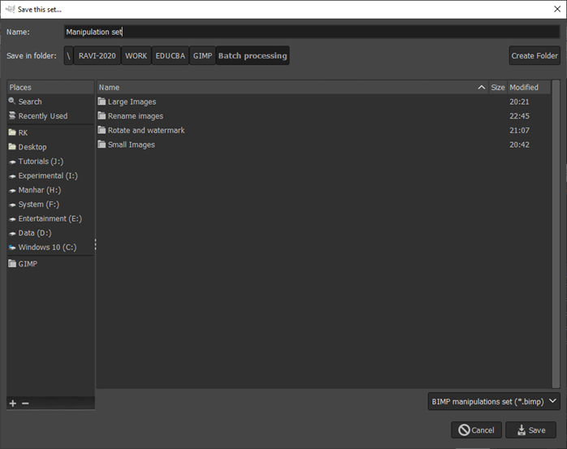Click the Entertainment (E:) drive icon
The height and width of the screenshot is (449, 567).
pyautogui.click(x=12, y=219)
